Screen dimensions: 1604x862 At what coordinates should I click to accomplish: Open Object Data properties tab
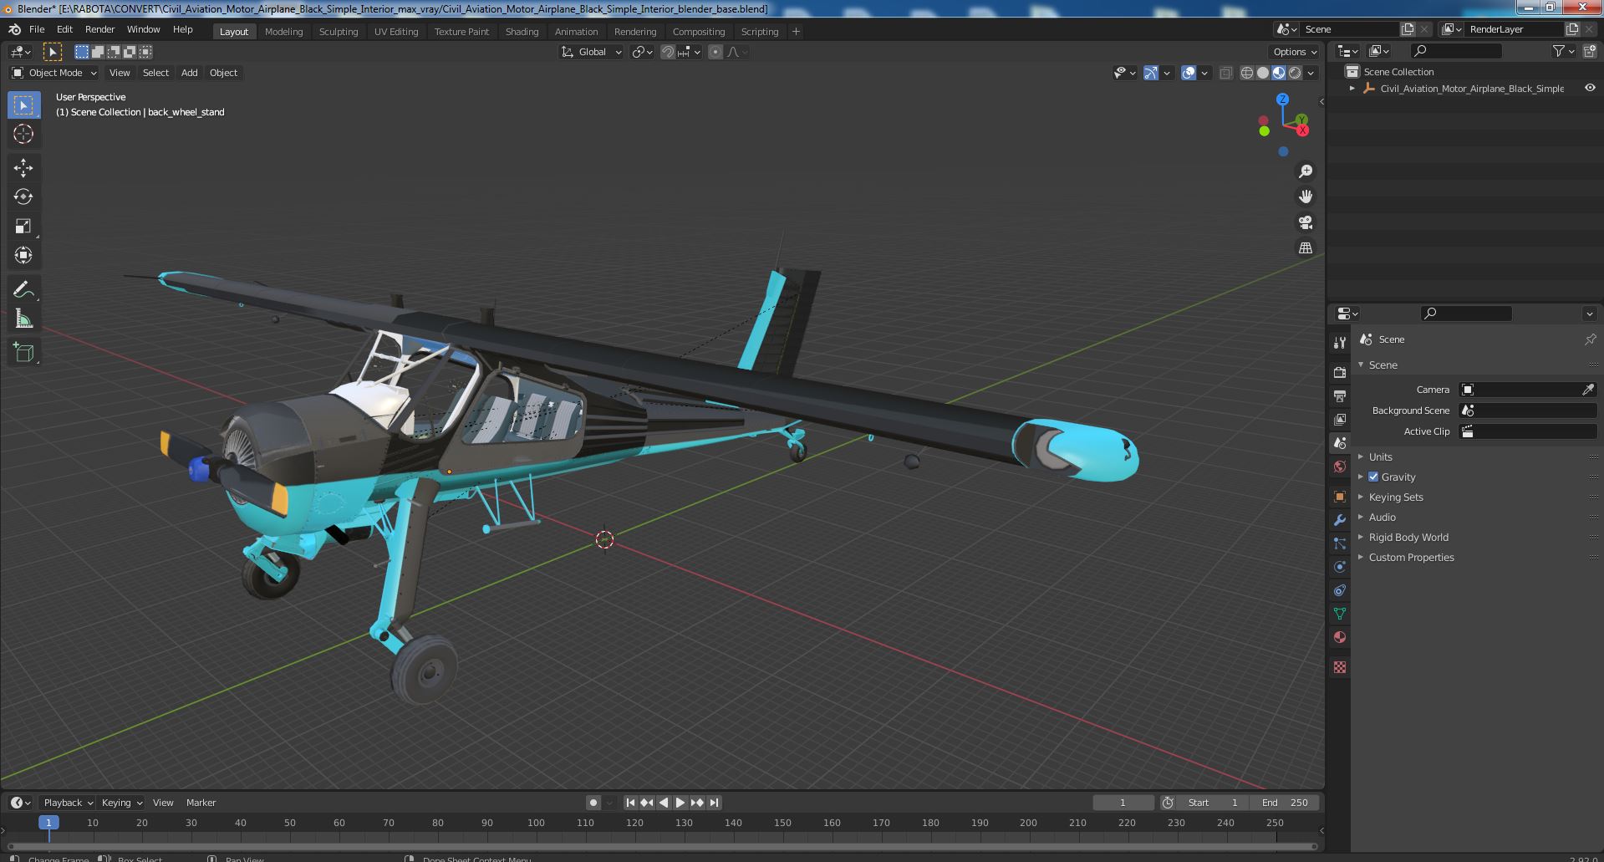coord(1340,614)
